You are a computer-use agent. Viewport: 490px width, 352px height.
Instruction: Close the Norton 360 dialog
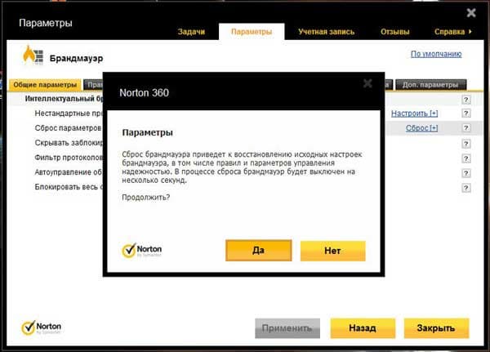point(367,83)
